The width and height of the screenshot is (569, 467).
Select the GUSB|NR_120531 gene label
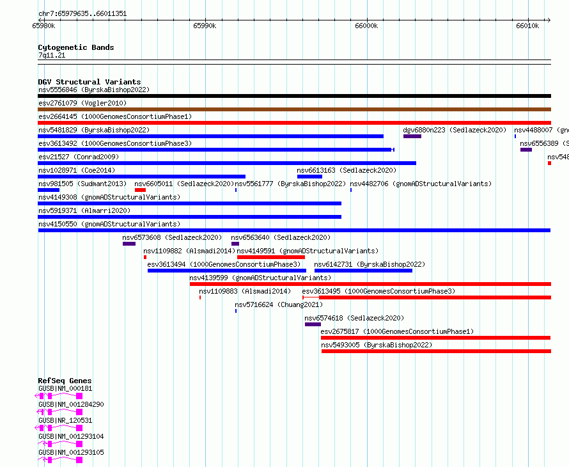(65, 420)
